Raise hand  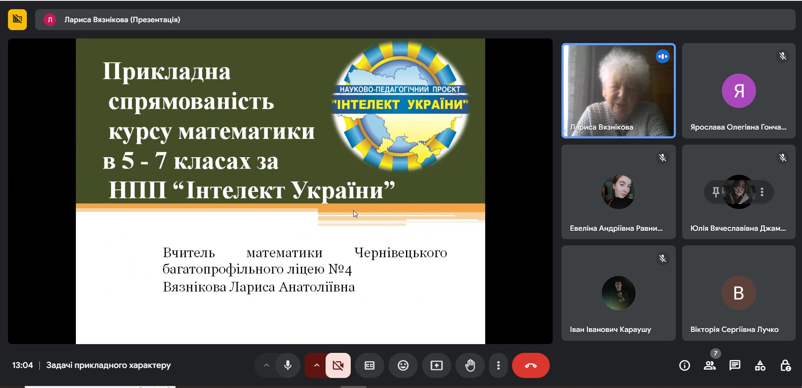point(470,365)
